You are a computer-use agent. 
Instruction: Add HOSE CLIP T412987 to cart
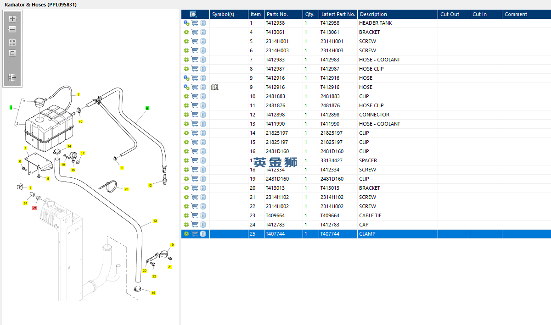pyautogui.click(x=195, y=69)
